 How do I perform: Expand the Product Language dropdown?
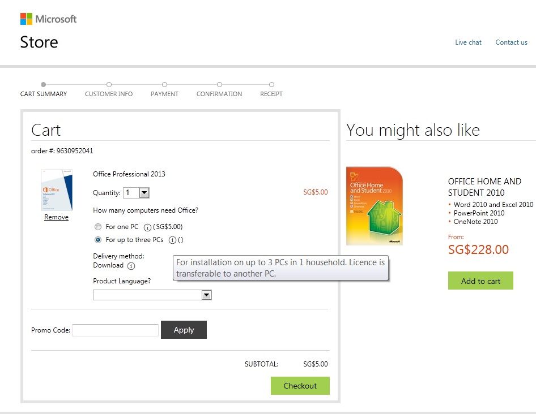tap(206, 295)
